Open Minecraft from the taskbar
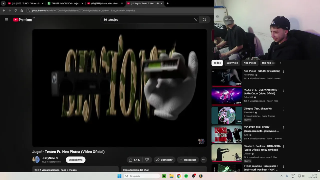This screenshot has height=180, width=320. pyautogui.click(x=164, y=176)
